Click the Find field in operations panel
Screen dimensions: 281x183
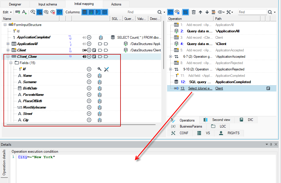252,12
